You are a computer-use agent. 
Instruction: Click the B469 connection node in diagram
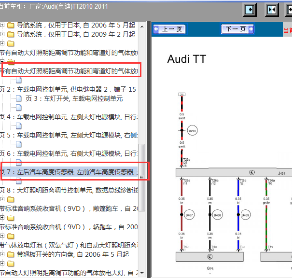(246, 215)
